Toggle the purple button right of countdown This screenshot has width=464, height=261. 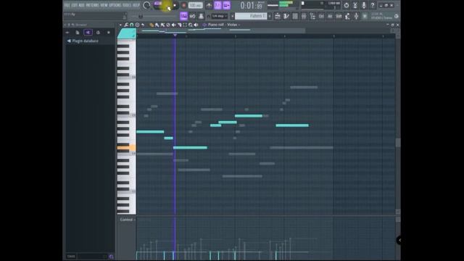pyautogui.click(x=227, y=5)
